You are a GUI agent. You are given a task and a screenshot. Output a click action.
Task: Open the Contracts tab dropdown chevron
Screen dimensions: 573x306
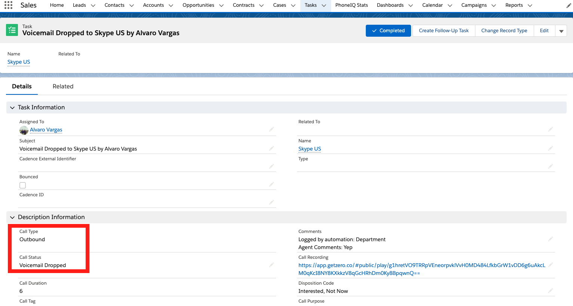coord(261,5)
